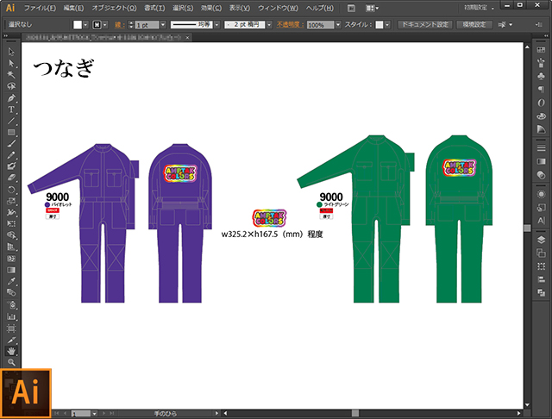
Task: Open the Appearance panel
Action: 541,194
